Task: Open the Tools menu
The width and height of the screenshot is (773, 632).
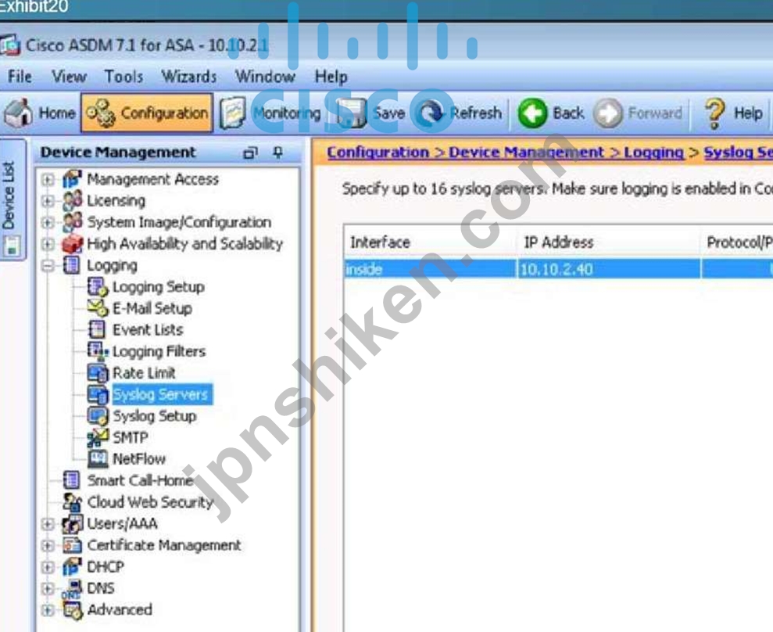Action: (x=123, y=77)
